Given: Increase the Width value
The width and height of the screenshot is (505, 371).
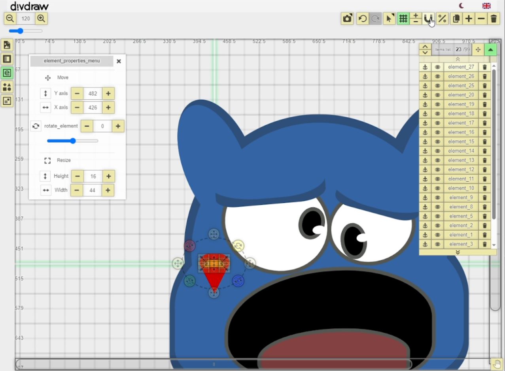Looking at the screenshot, I should 108,190.
